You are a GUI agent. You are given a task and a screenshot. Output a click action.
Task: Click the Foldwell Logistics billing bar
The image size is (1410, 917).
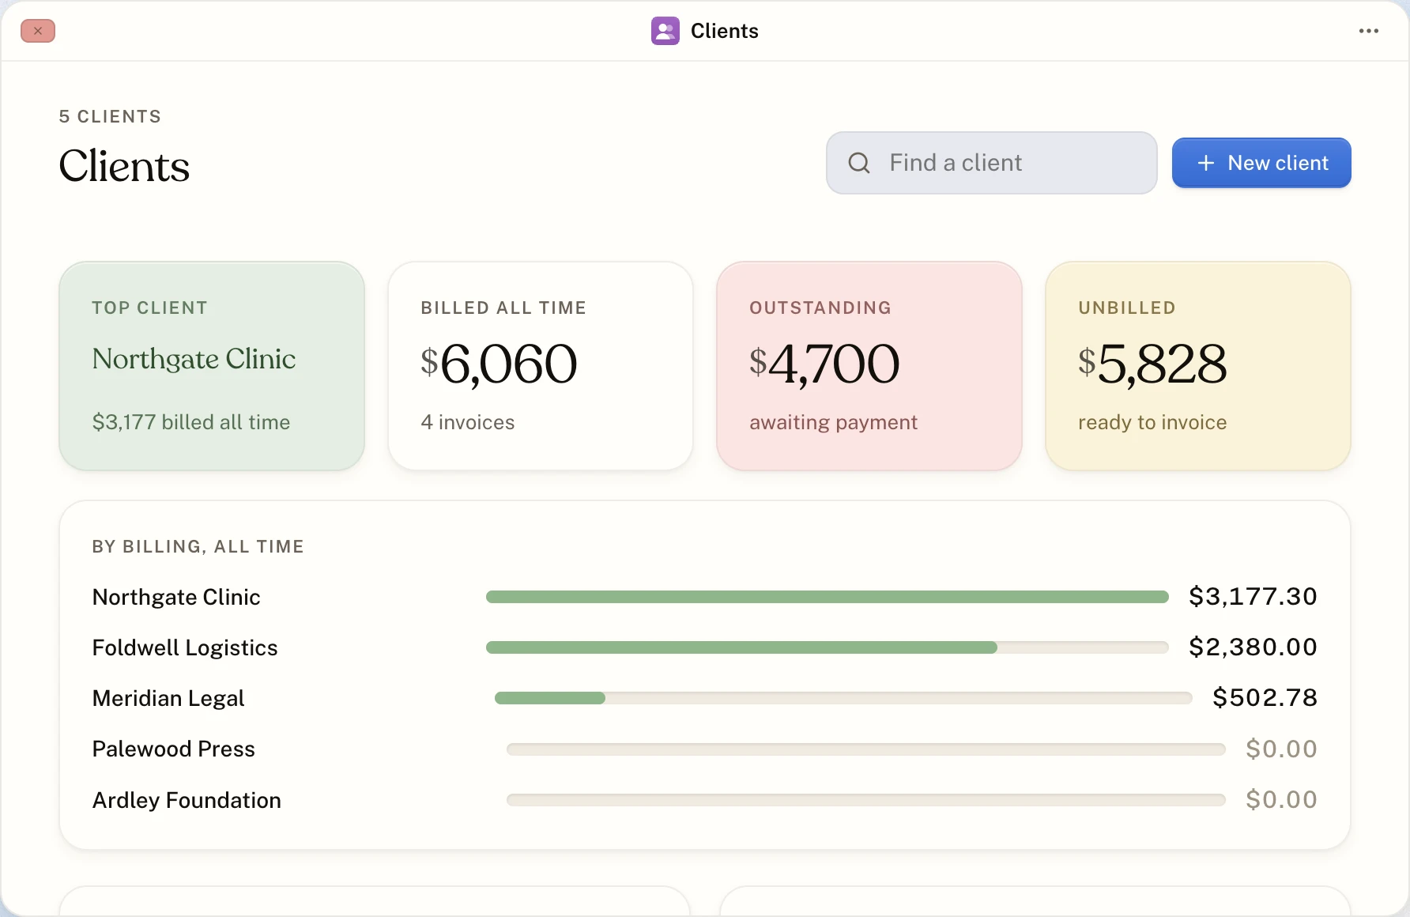[x=828, y=647]
